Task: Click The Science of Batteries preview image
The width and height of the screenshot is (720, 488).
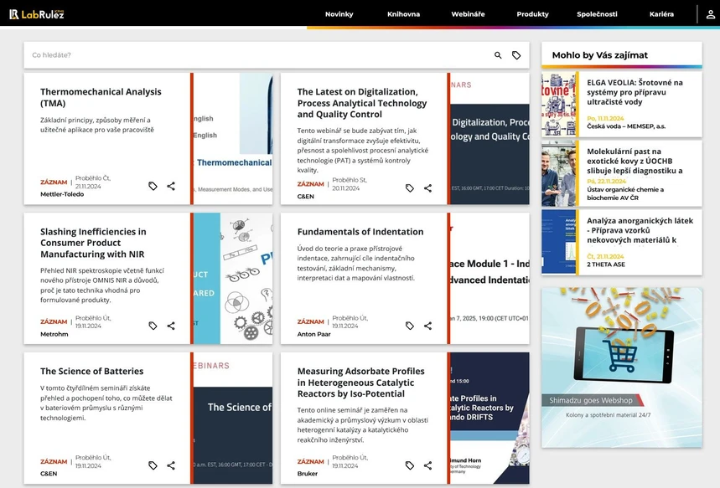Action: tap(233, 419)
